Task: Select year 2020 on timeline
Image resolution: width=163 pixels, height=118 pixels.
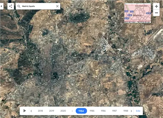Action: point(63,111)
